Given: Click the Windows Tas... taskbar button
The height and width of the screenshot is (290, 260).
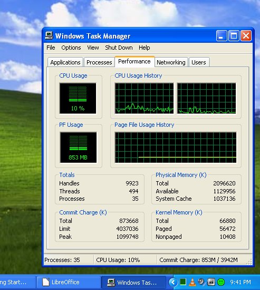Looking at the screenshot, I should click(x=134, y=283).
